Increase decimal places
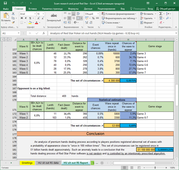The height and width of the screenshot is (170, 179). click(87, 22)
